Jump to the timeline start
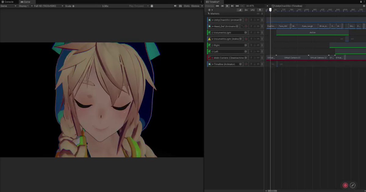The width and height of the screenshot is (366, 192). (217, 6)
